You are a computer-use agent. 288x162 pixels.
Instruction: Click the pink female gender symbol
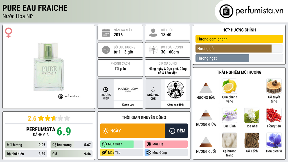(8, 33)
